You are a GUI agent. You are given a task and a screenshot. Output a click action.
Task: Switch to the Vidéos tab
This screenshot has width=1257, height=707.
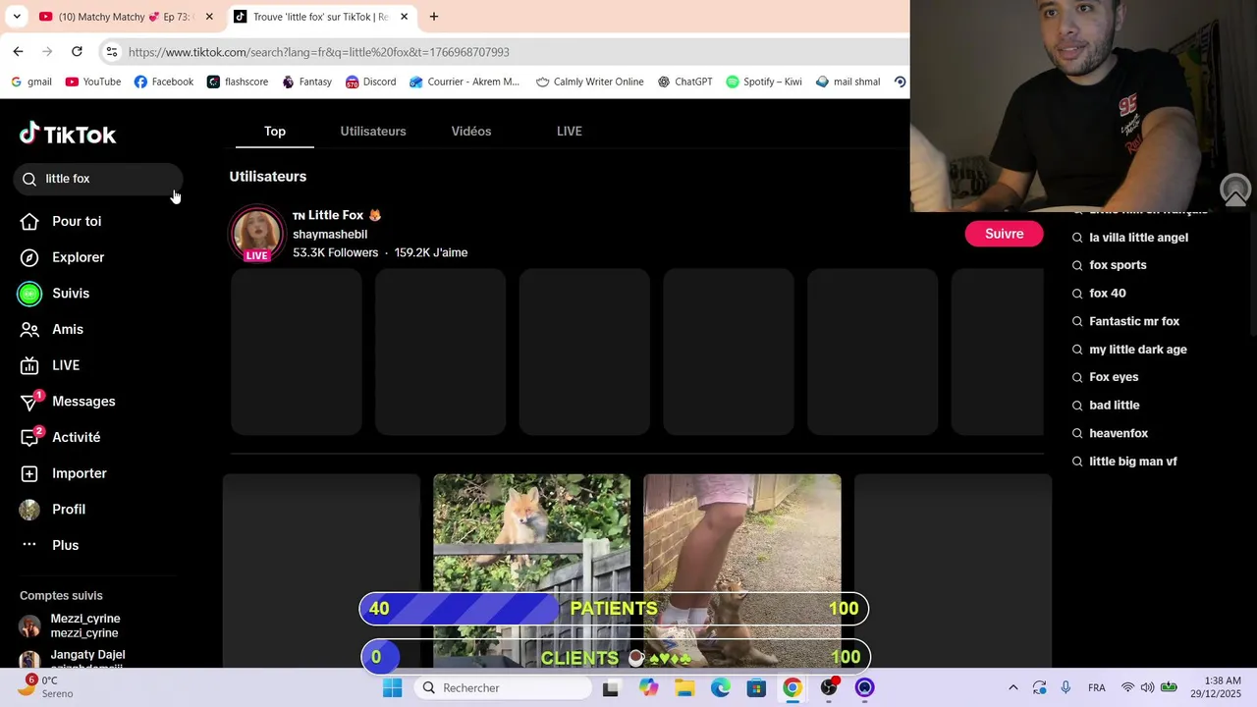coord(471,131)
